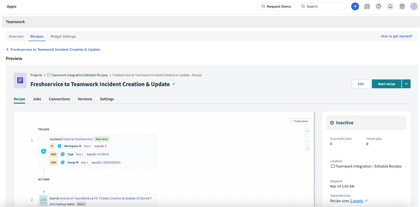Image resolution: width=420 pixels, height=207 pixels.
Task: Open the Start recipe dropdown arrow
Action: [x=406, y=84]
